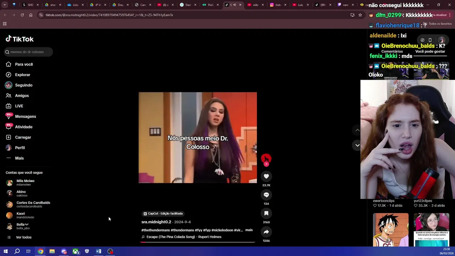Open the recommended video with a headset girl
This screenshot has height=256, width=455.
click(432, 230)
